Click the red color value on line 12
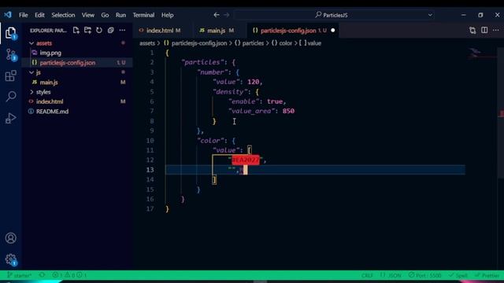The image size is (504, 283). coord(246,160)
